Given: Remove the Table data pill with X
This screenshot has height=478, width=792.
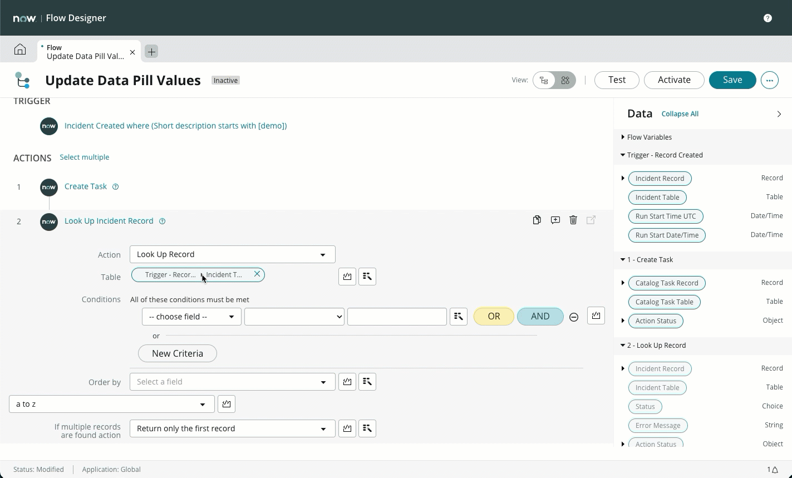Looking at the screenshot, I should pyautogui.click(x=257, y=274).
